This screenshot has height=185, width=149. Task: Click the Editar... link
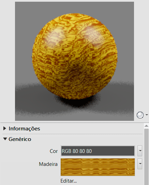point(69,181)
